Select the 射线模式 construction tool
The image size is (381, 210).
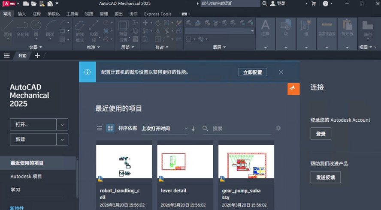[80, 31]
